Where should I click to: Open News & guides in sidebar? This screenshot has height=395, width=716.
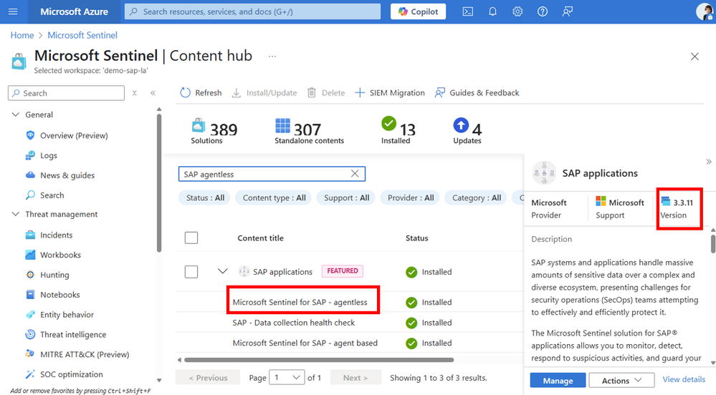pos(67,175)
